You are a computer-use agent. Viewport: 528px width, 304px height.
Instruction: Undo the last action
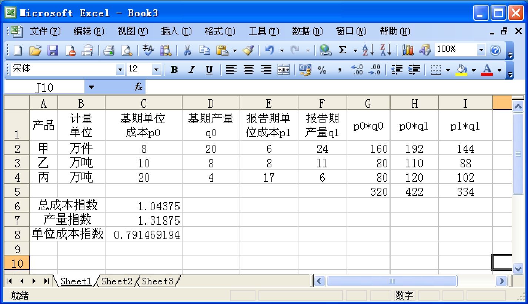tap(270, 50)
